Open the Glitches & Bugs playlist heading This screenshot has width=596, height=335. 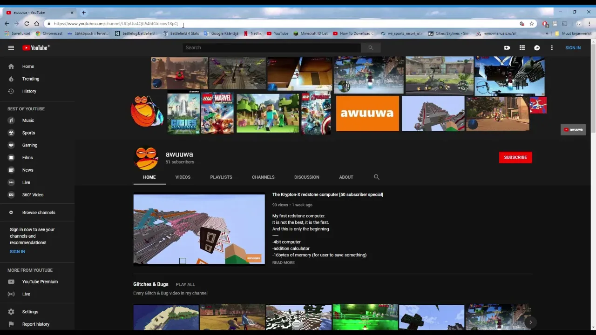click(x=151, y=284)
